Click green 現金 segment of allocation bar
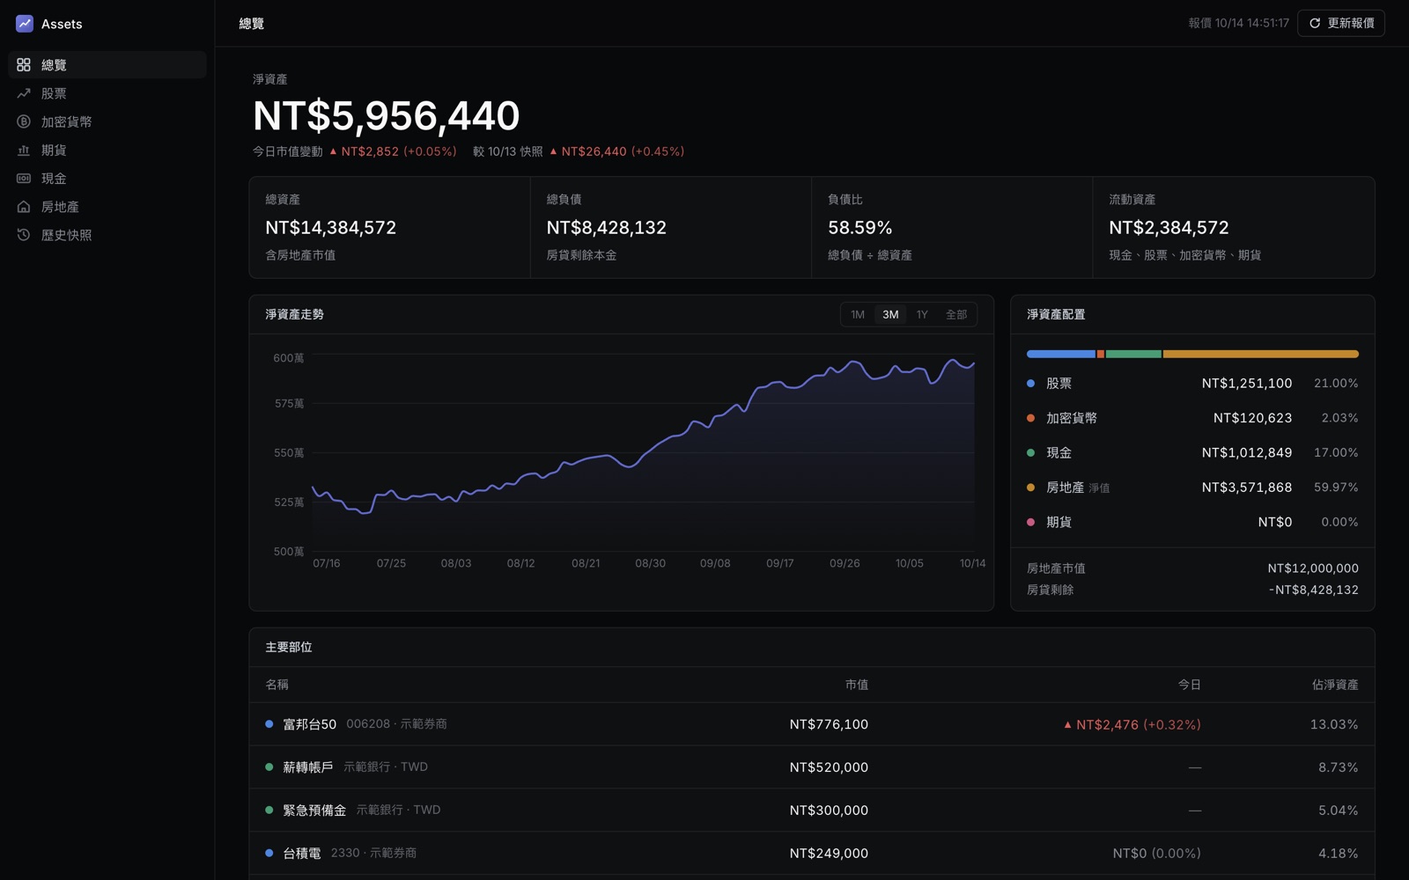Screen dimensions: 1409x880 click(1133, 354)
